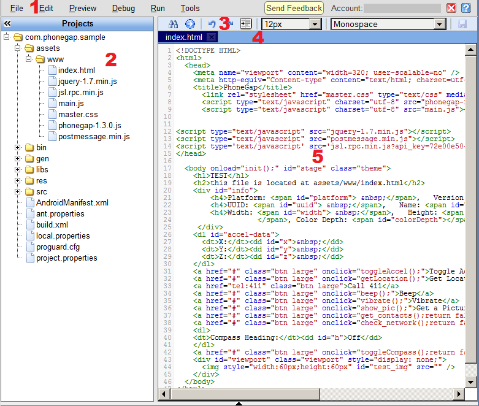This screenshot has width=479, height=406.
Task: Collapse the Projects panel with double chevron
Action: (7, 23)
